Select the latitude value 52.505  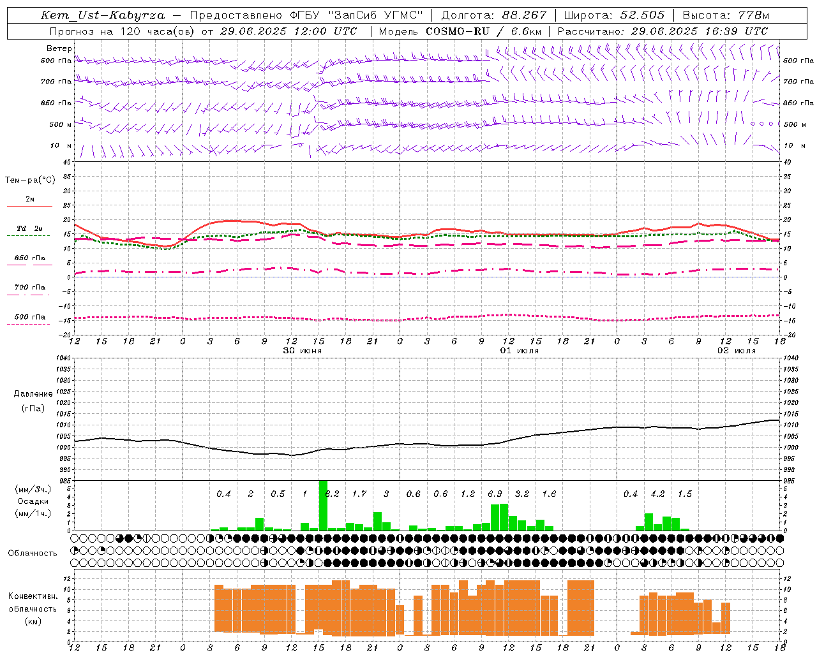coord(642,15)
